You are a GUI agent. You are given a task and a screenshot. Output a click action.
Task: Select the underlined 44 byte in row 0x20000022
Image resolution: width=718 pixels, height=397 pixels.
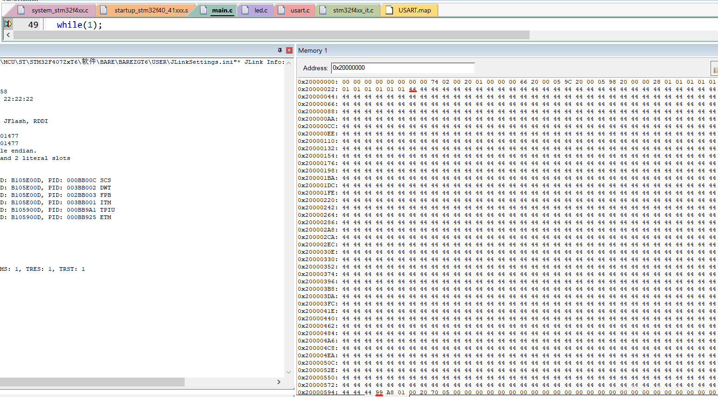(x=412, y=89)
